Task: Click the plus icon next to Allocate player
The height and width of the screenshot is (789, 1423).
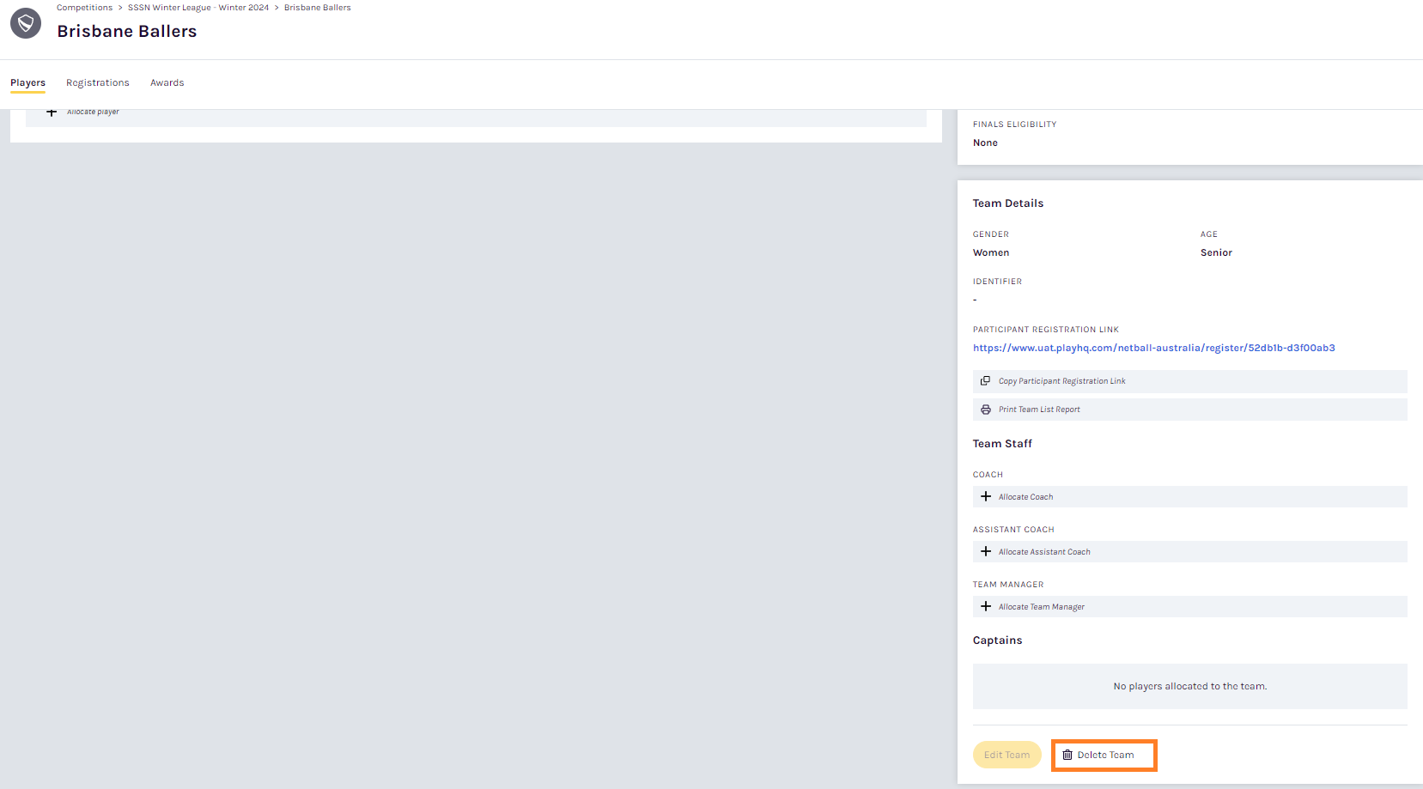Action: 52,112
